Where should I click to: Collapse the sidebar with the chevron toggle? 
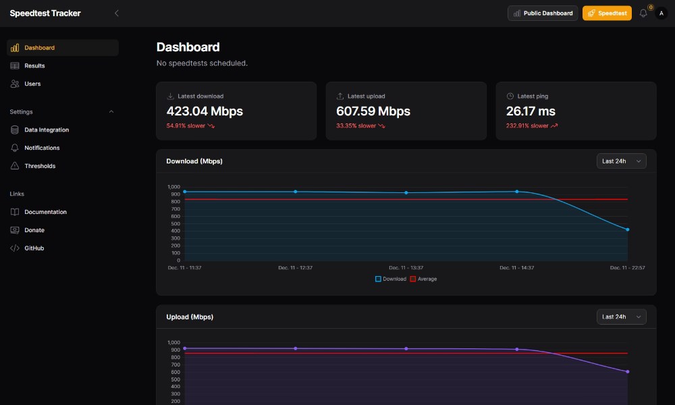(116, 13)
